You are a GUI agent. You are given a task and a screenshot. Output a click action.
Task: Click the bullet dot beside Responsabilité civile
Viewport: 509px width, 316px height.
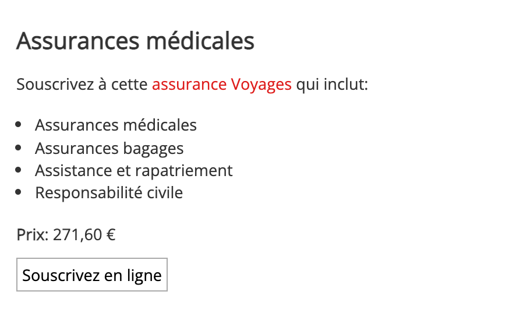pos(19,192)
